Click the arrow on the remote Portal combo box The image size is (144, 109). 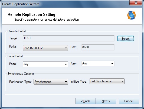point(66,48)
